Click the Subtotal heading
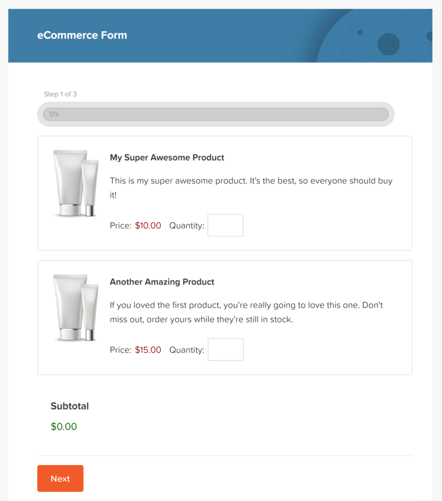Viewport: 442px width, 501px height. (x=69, y=406)
